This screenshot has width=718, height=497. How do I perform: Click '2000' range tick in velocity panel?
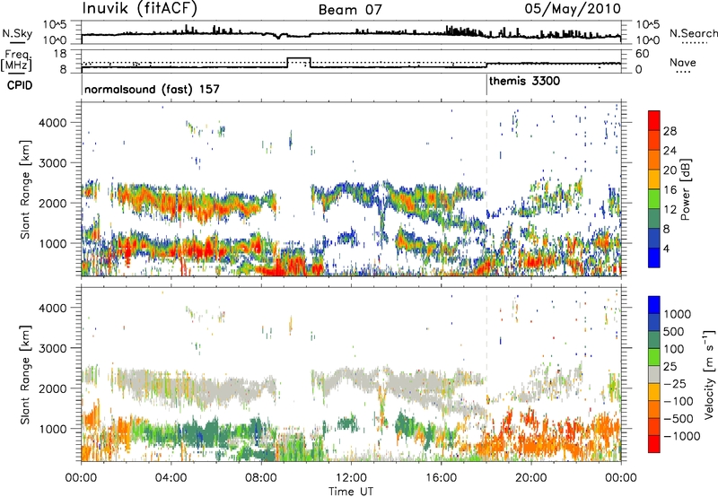coord(53,388)
